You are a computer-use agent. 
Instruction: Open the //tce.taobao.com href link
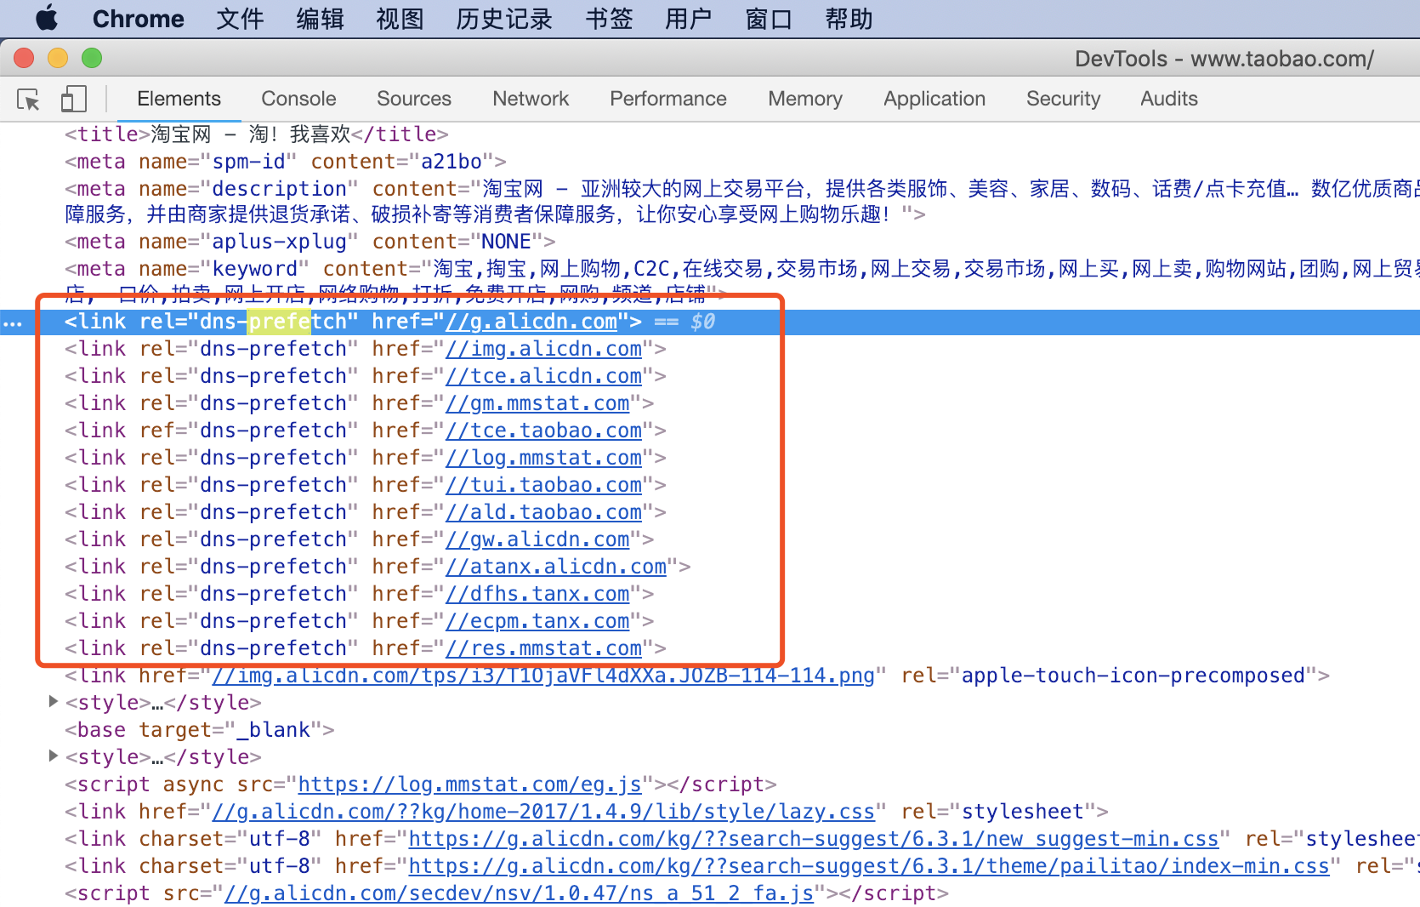(544, 431)
